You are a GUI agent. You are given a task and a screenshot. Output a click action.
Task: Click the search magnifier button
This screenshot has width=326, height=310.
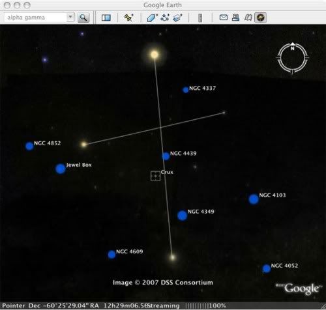click(83, 18)
